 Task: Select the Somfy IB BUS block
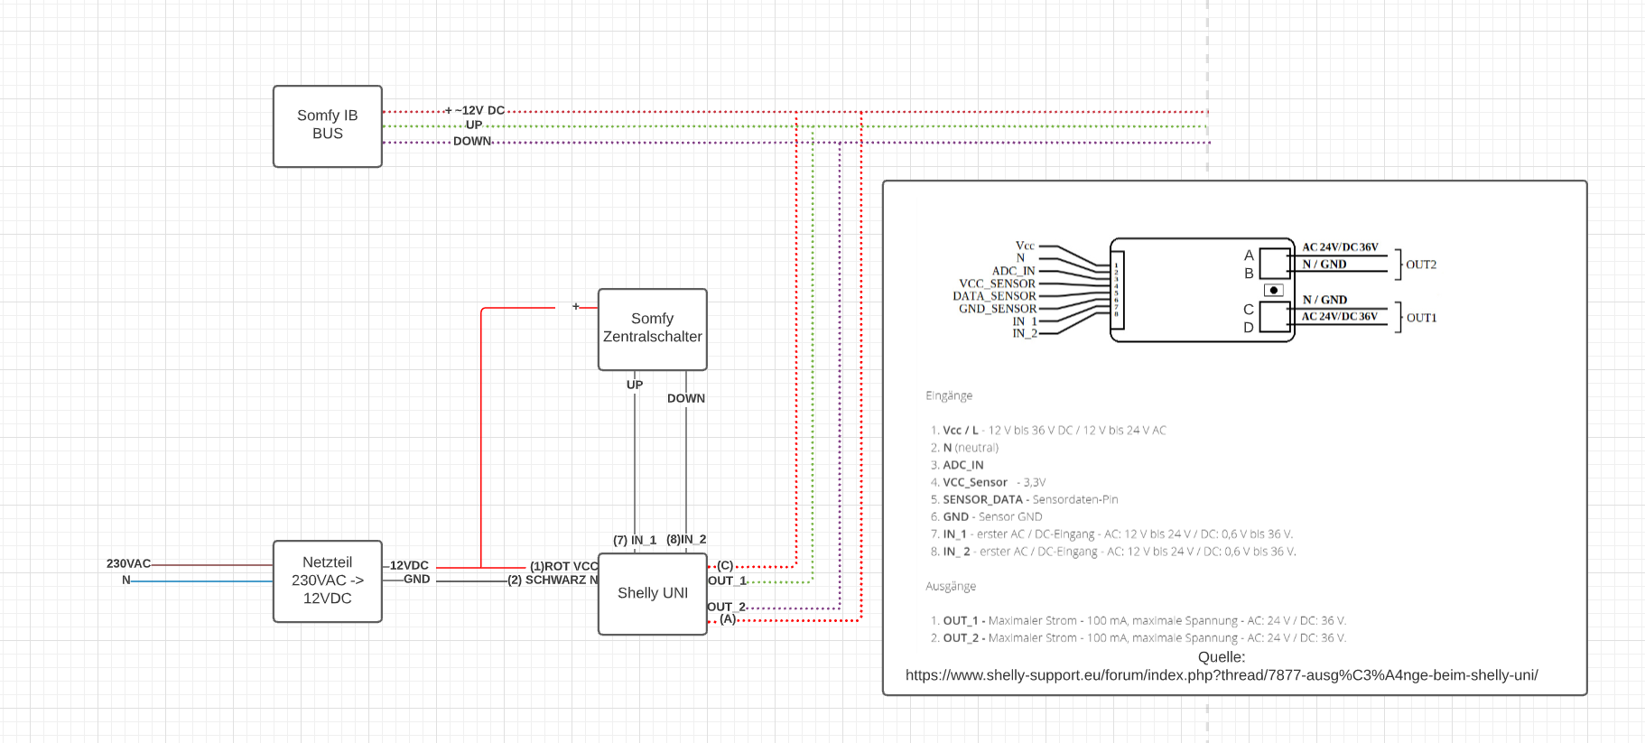point(328,126)
